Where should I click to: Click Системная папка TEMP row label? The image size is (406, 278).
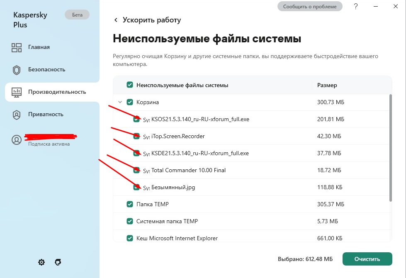coord(167,221)
